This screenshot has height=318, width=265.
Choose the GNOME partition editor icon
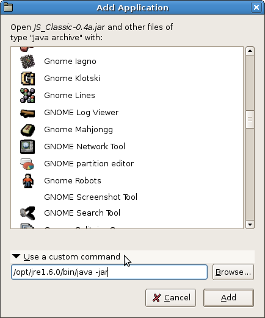coord(27,164)
